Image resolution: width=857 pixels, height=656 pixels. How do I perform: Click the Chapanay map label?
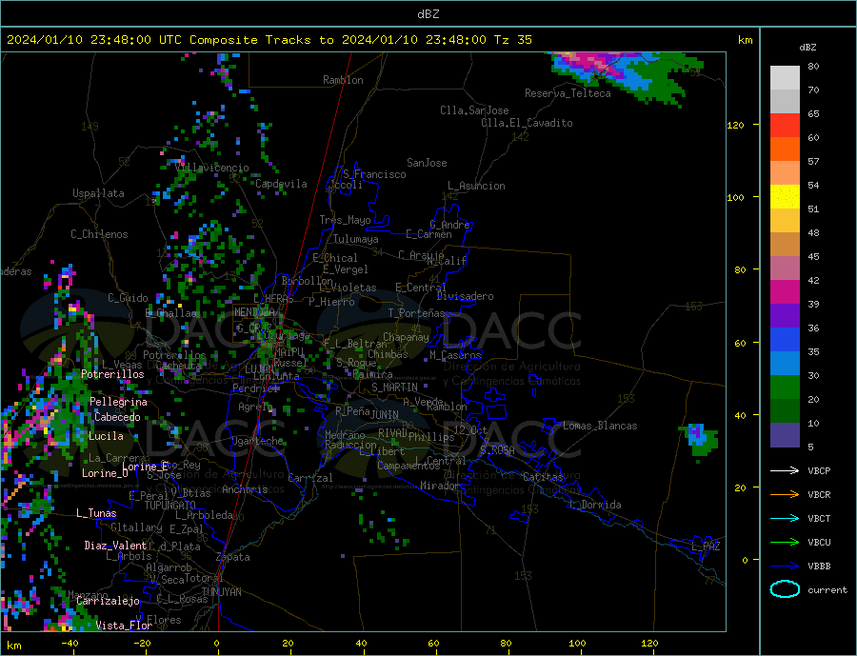[406, 337]
